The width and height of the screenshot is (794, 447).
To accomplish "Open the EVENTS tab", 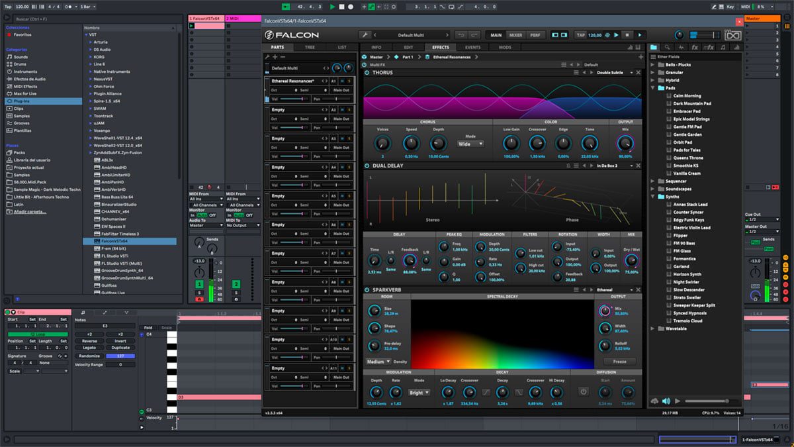I will click(472, 48).
